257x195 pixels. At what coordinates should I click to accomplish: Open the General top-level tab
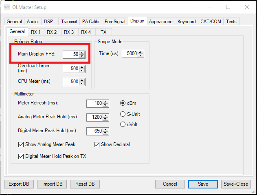click(x=14, y=22)
